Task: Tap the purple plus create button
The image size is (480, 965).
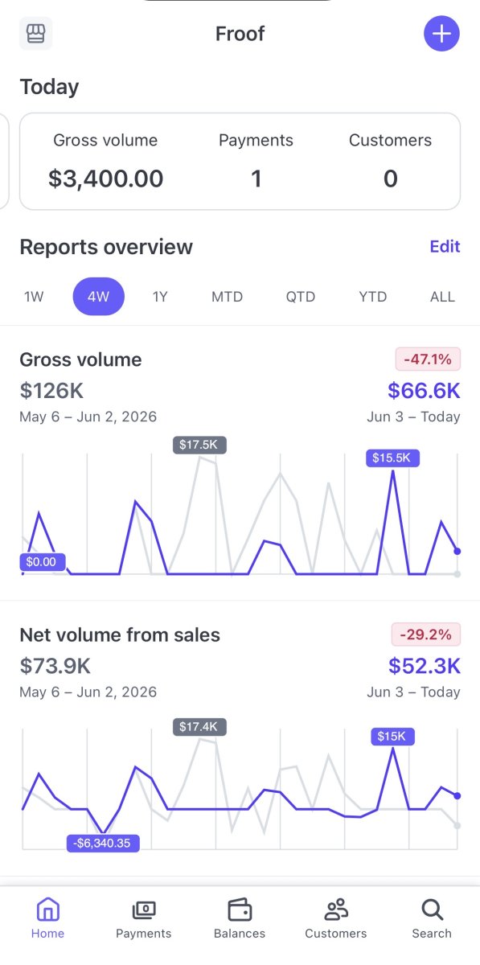Action: [x=441, y=34]
